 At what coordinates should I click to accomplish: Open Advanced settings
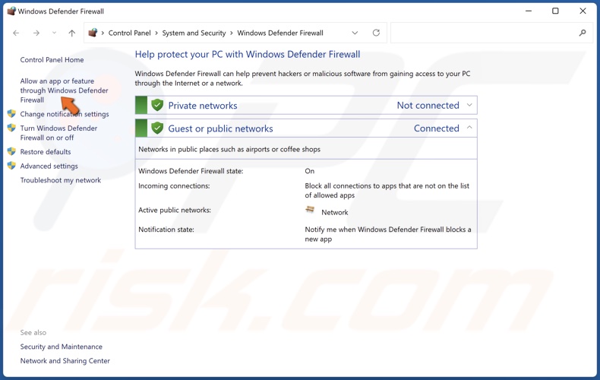pos(49,166)
